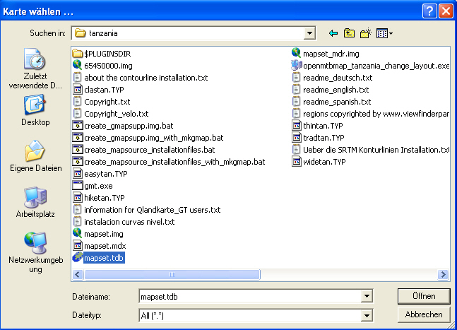Select instalacion curvas nivel.txt

(129, 222)
